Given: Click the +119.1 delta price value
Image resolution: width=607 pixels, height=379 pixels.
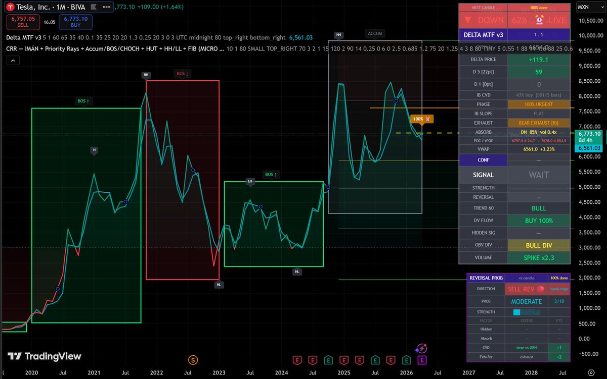Looking at the screenshot, I should pos(539,59).
